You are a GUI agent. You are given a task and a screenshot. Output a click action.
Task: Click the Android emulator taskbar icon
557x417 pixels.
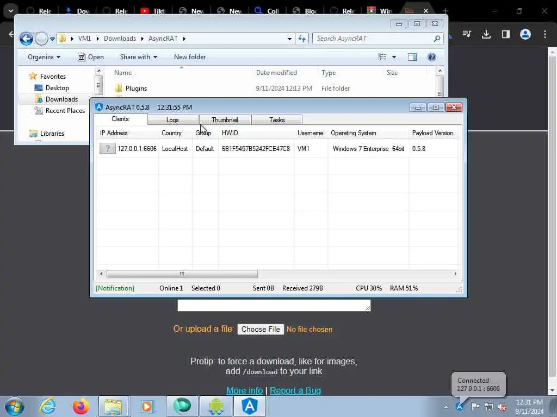pos(216,406)
